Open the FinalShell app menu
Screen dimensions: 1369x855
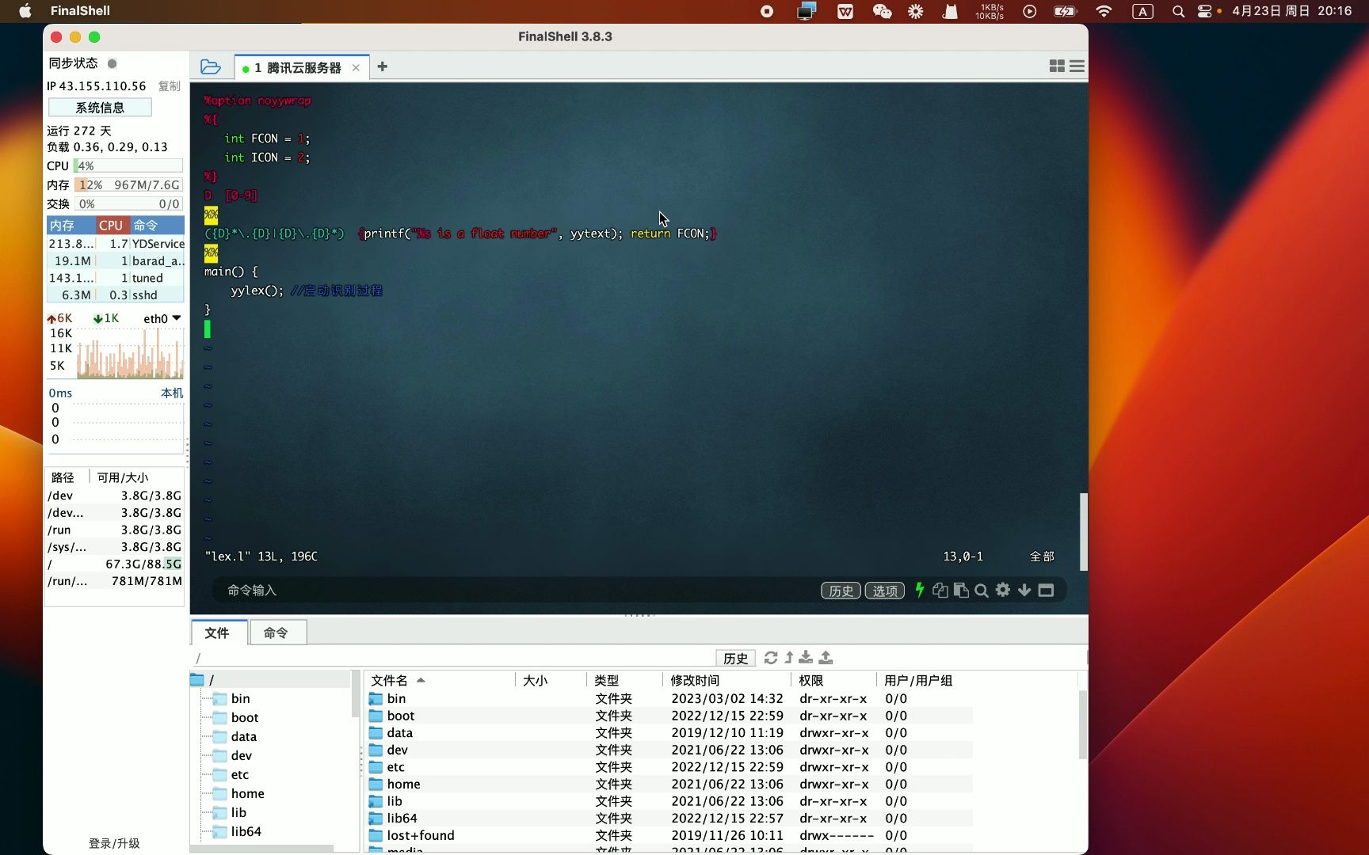pos(80,11)
